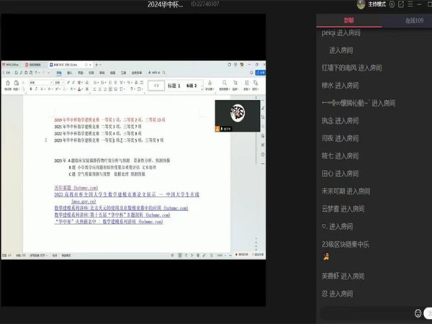Click the C题 空气质量预测与预警 line
The width and height of the screenshot is (432, 324).
coord(107,174)
